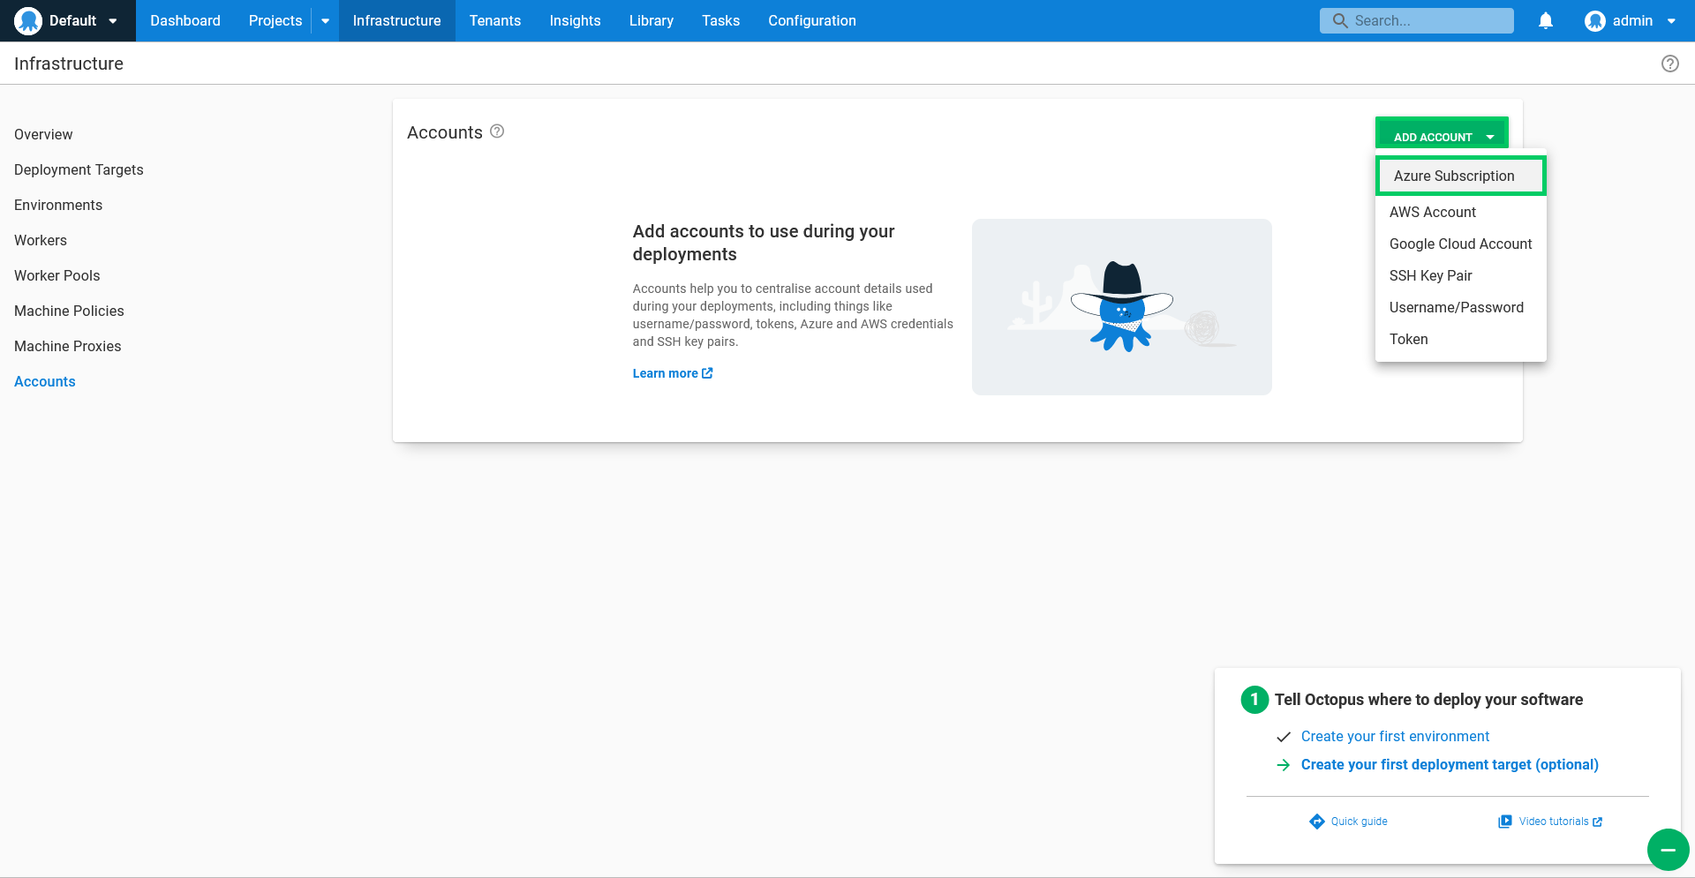Minimize the getting started panel
Viewport: 1695px width, 878px height.
[1668, 850]
